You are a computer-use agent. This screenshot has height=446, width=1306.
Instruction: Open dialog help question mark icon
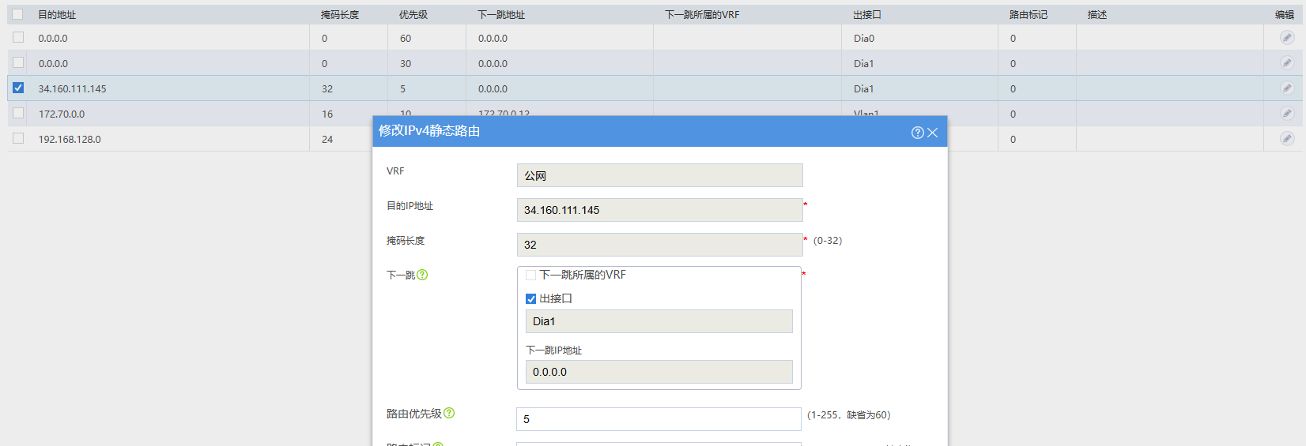click(917, 133)
